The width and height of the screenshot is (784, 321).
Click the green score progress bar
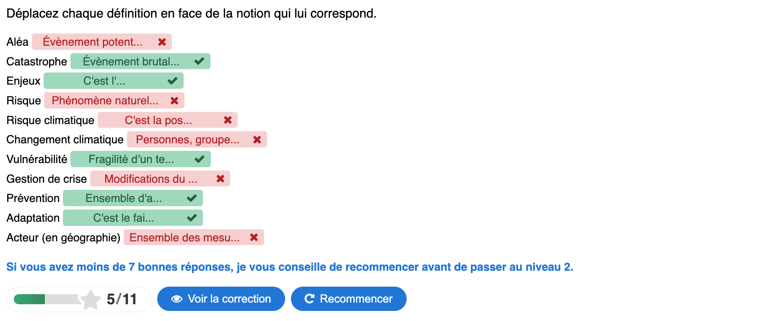(x=29, y=299)
